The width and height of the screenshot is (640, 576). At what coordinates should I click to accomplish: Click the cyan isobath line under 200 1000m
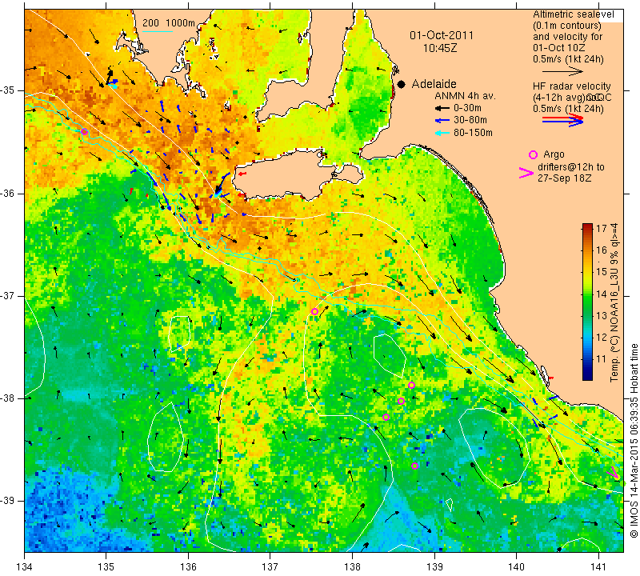158,31
